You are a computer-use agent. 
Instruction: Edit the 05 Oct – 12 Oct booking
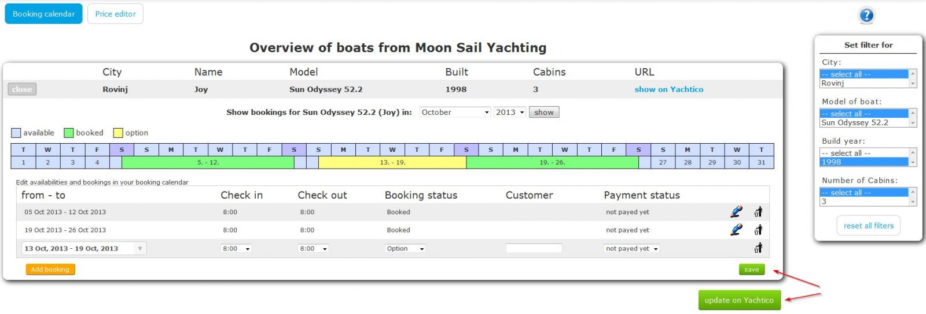tap(736, 212)
